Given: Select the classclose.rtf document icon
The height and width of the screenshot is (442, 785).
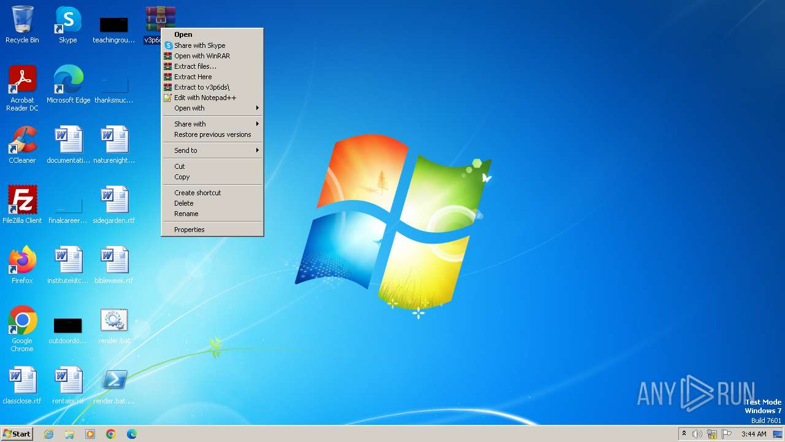Looking at the screenshot, I should [22, 386].
